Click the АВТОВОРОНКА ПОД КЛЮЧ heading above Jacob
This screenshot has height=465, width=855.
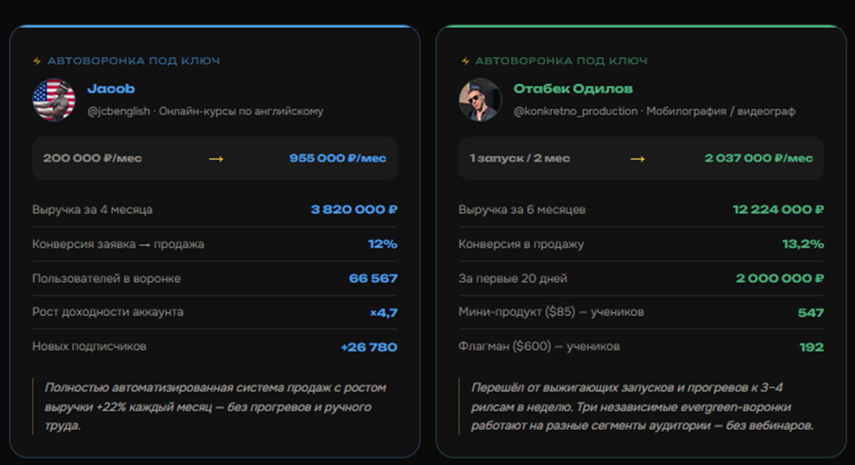(x=134, y=61)
